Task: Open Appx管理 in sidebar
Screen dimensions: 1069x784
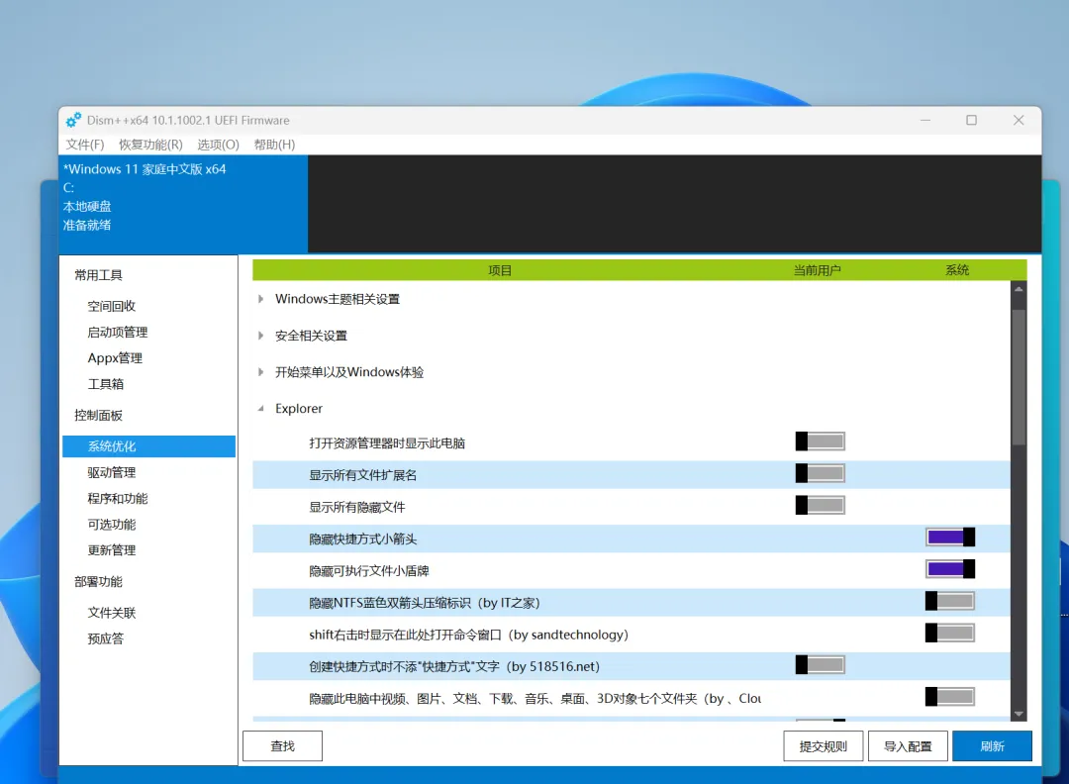Action: point(115,358)
